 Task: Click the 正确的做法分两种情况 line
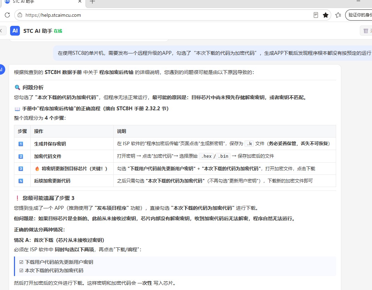(x=39, y=230)
